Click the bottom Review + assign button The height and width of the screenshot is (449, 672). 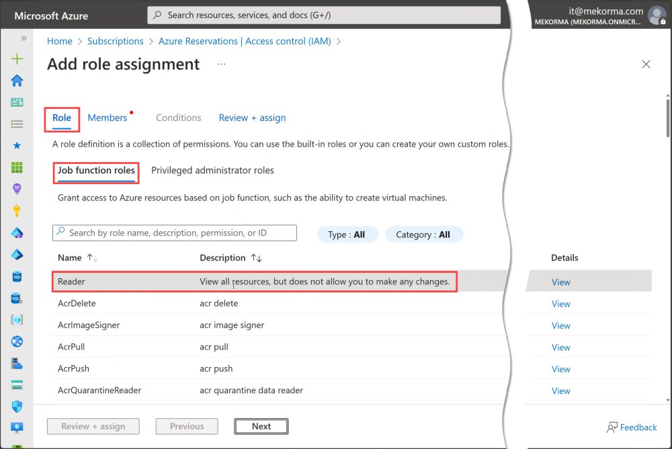(93, 426)
